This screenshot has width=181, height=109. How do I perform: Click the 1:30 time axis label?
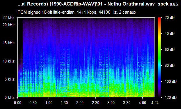tap(64, 103)
